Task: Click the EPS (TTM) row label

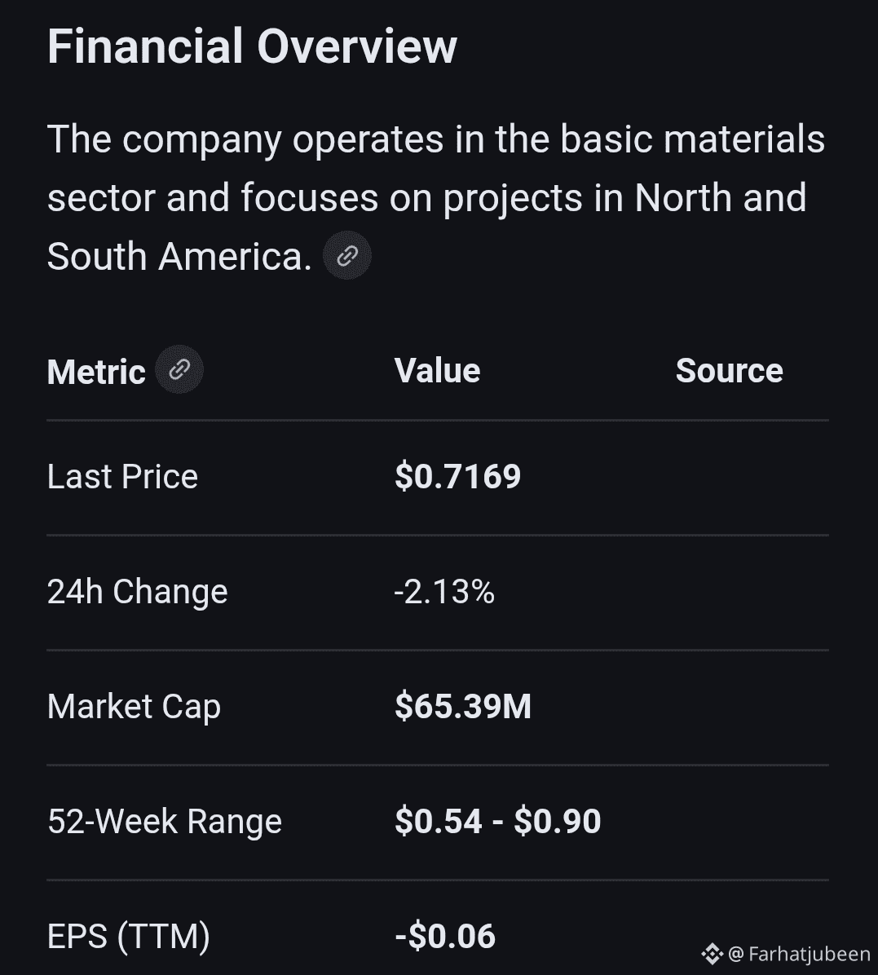Action: click(129, 936)
